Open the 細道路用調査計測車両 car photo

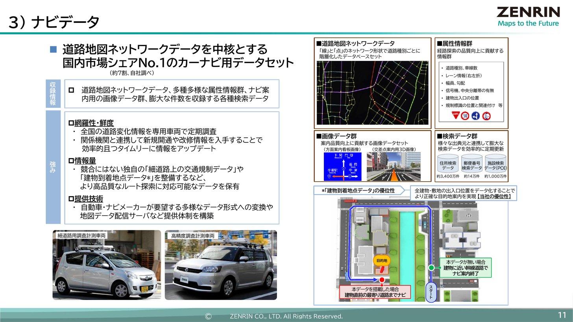[x=107, y=265]
